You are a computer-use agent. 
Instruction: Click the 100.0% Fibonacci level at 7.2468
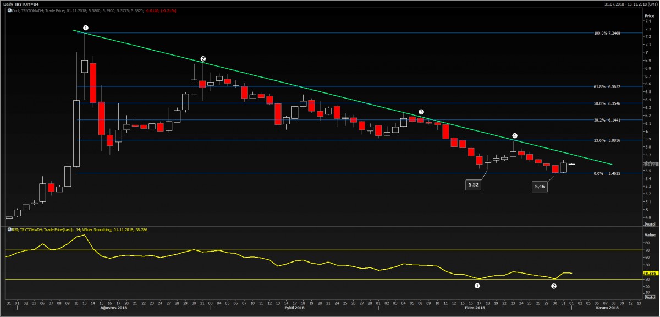[607, 33]
